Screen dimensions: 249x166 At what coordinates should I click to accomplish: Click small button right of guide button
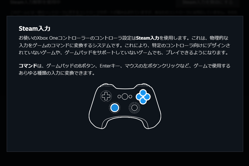point(130,97)
